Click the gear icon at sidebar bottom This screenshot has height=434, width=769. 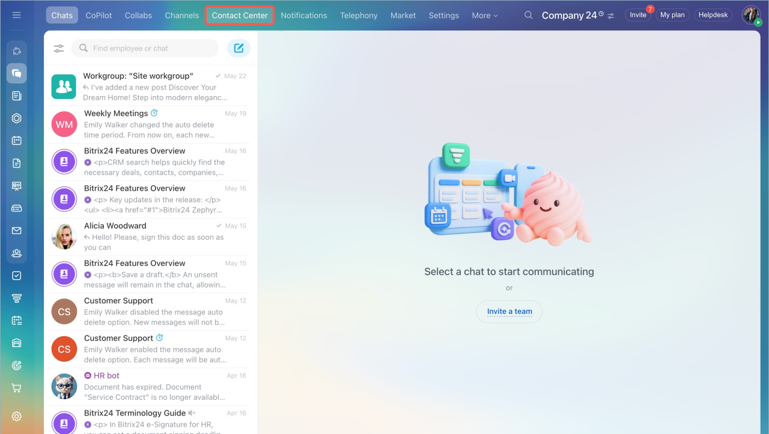pyautogui.click(x=17, y=417)
